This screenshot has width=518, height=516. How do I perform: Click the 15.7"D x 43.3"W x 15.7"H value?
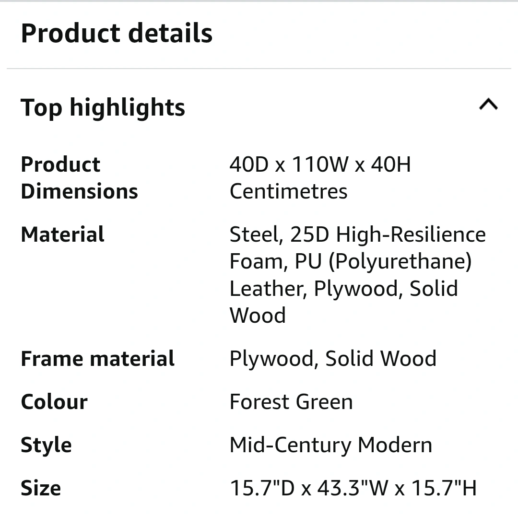pyautogui.click(x=353, y=488)
